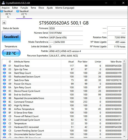The image size is (128, 140).
Task: Click status orb for Airflow Temperature
Action: (4, 109)
